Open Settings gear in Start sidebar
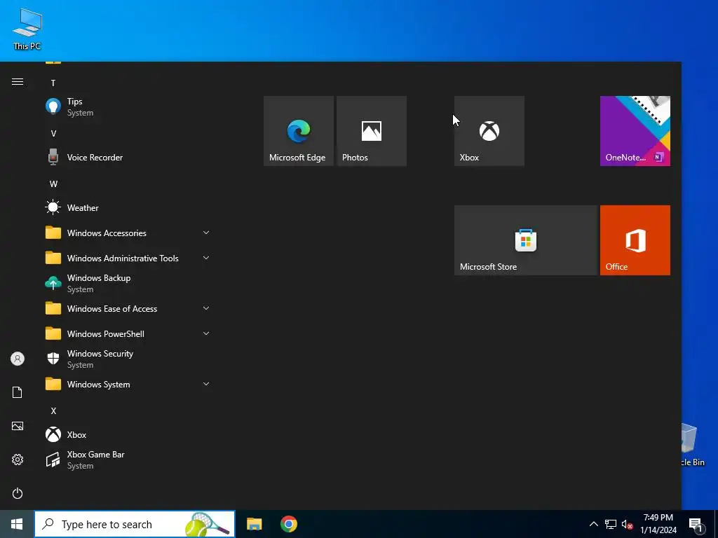718x538 pixels. coord(18,460)
